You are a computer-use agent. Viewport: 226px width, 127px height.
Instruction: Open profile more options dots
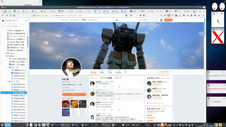coord(171,72)
